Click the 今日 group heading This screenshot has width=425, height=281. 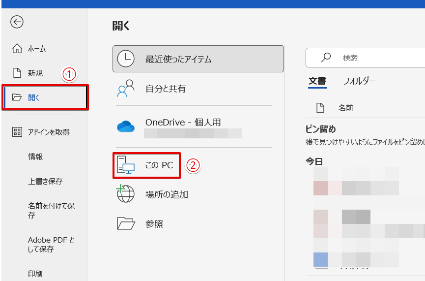pyautogui.click(x=314, y=161)
